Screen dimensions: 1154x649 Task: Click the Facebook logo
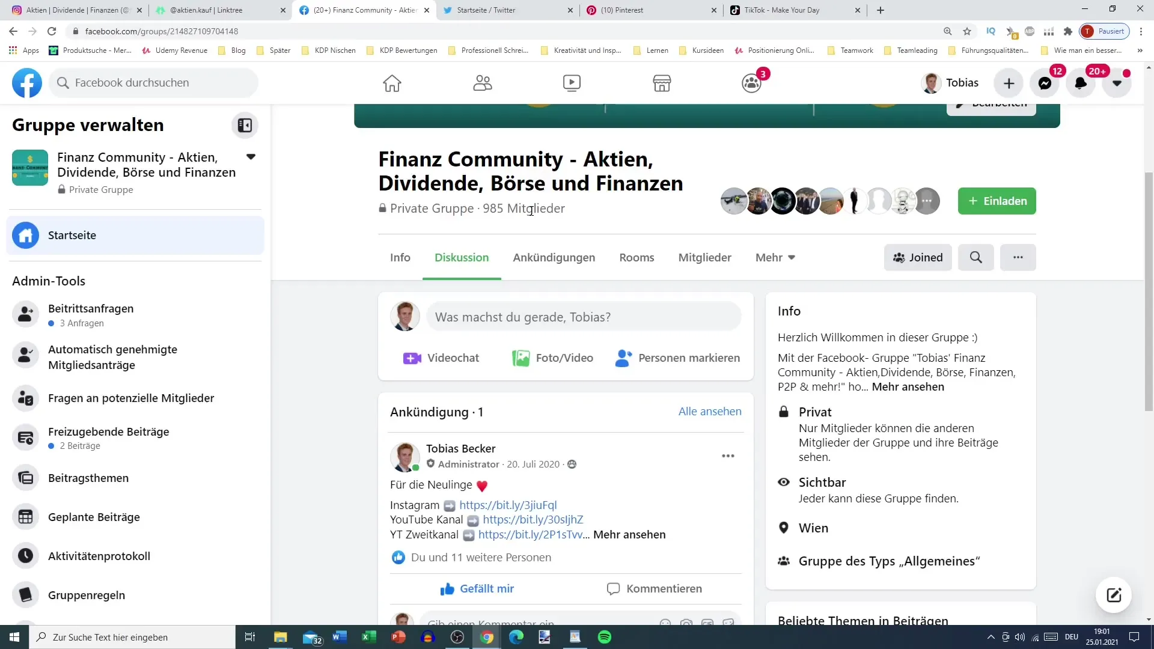pyautogui.click(x=27, y=82)
